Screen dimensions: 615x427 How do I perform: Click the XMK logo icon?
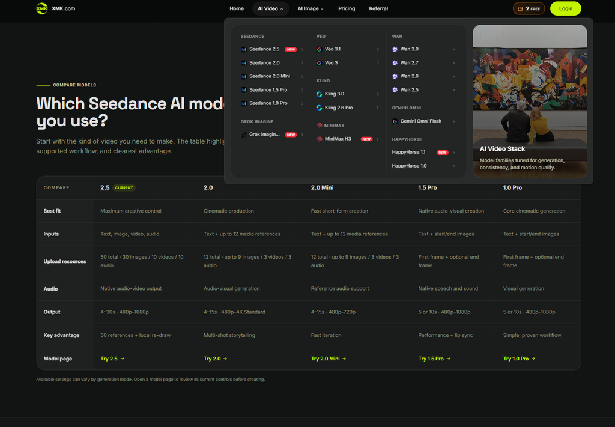point(41,8)
